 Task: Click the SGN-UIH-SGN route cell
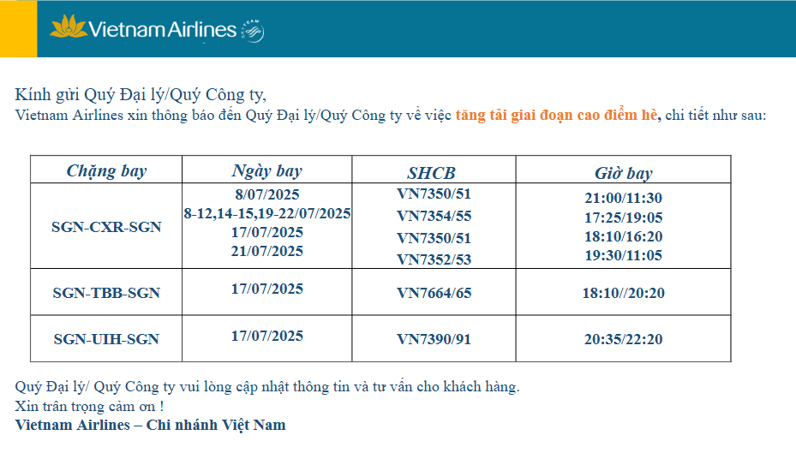pos(106,339)
